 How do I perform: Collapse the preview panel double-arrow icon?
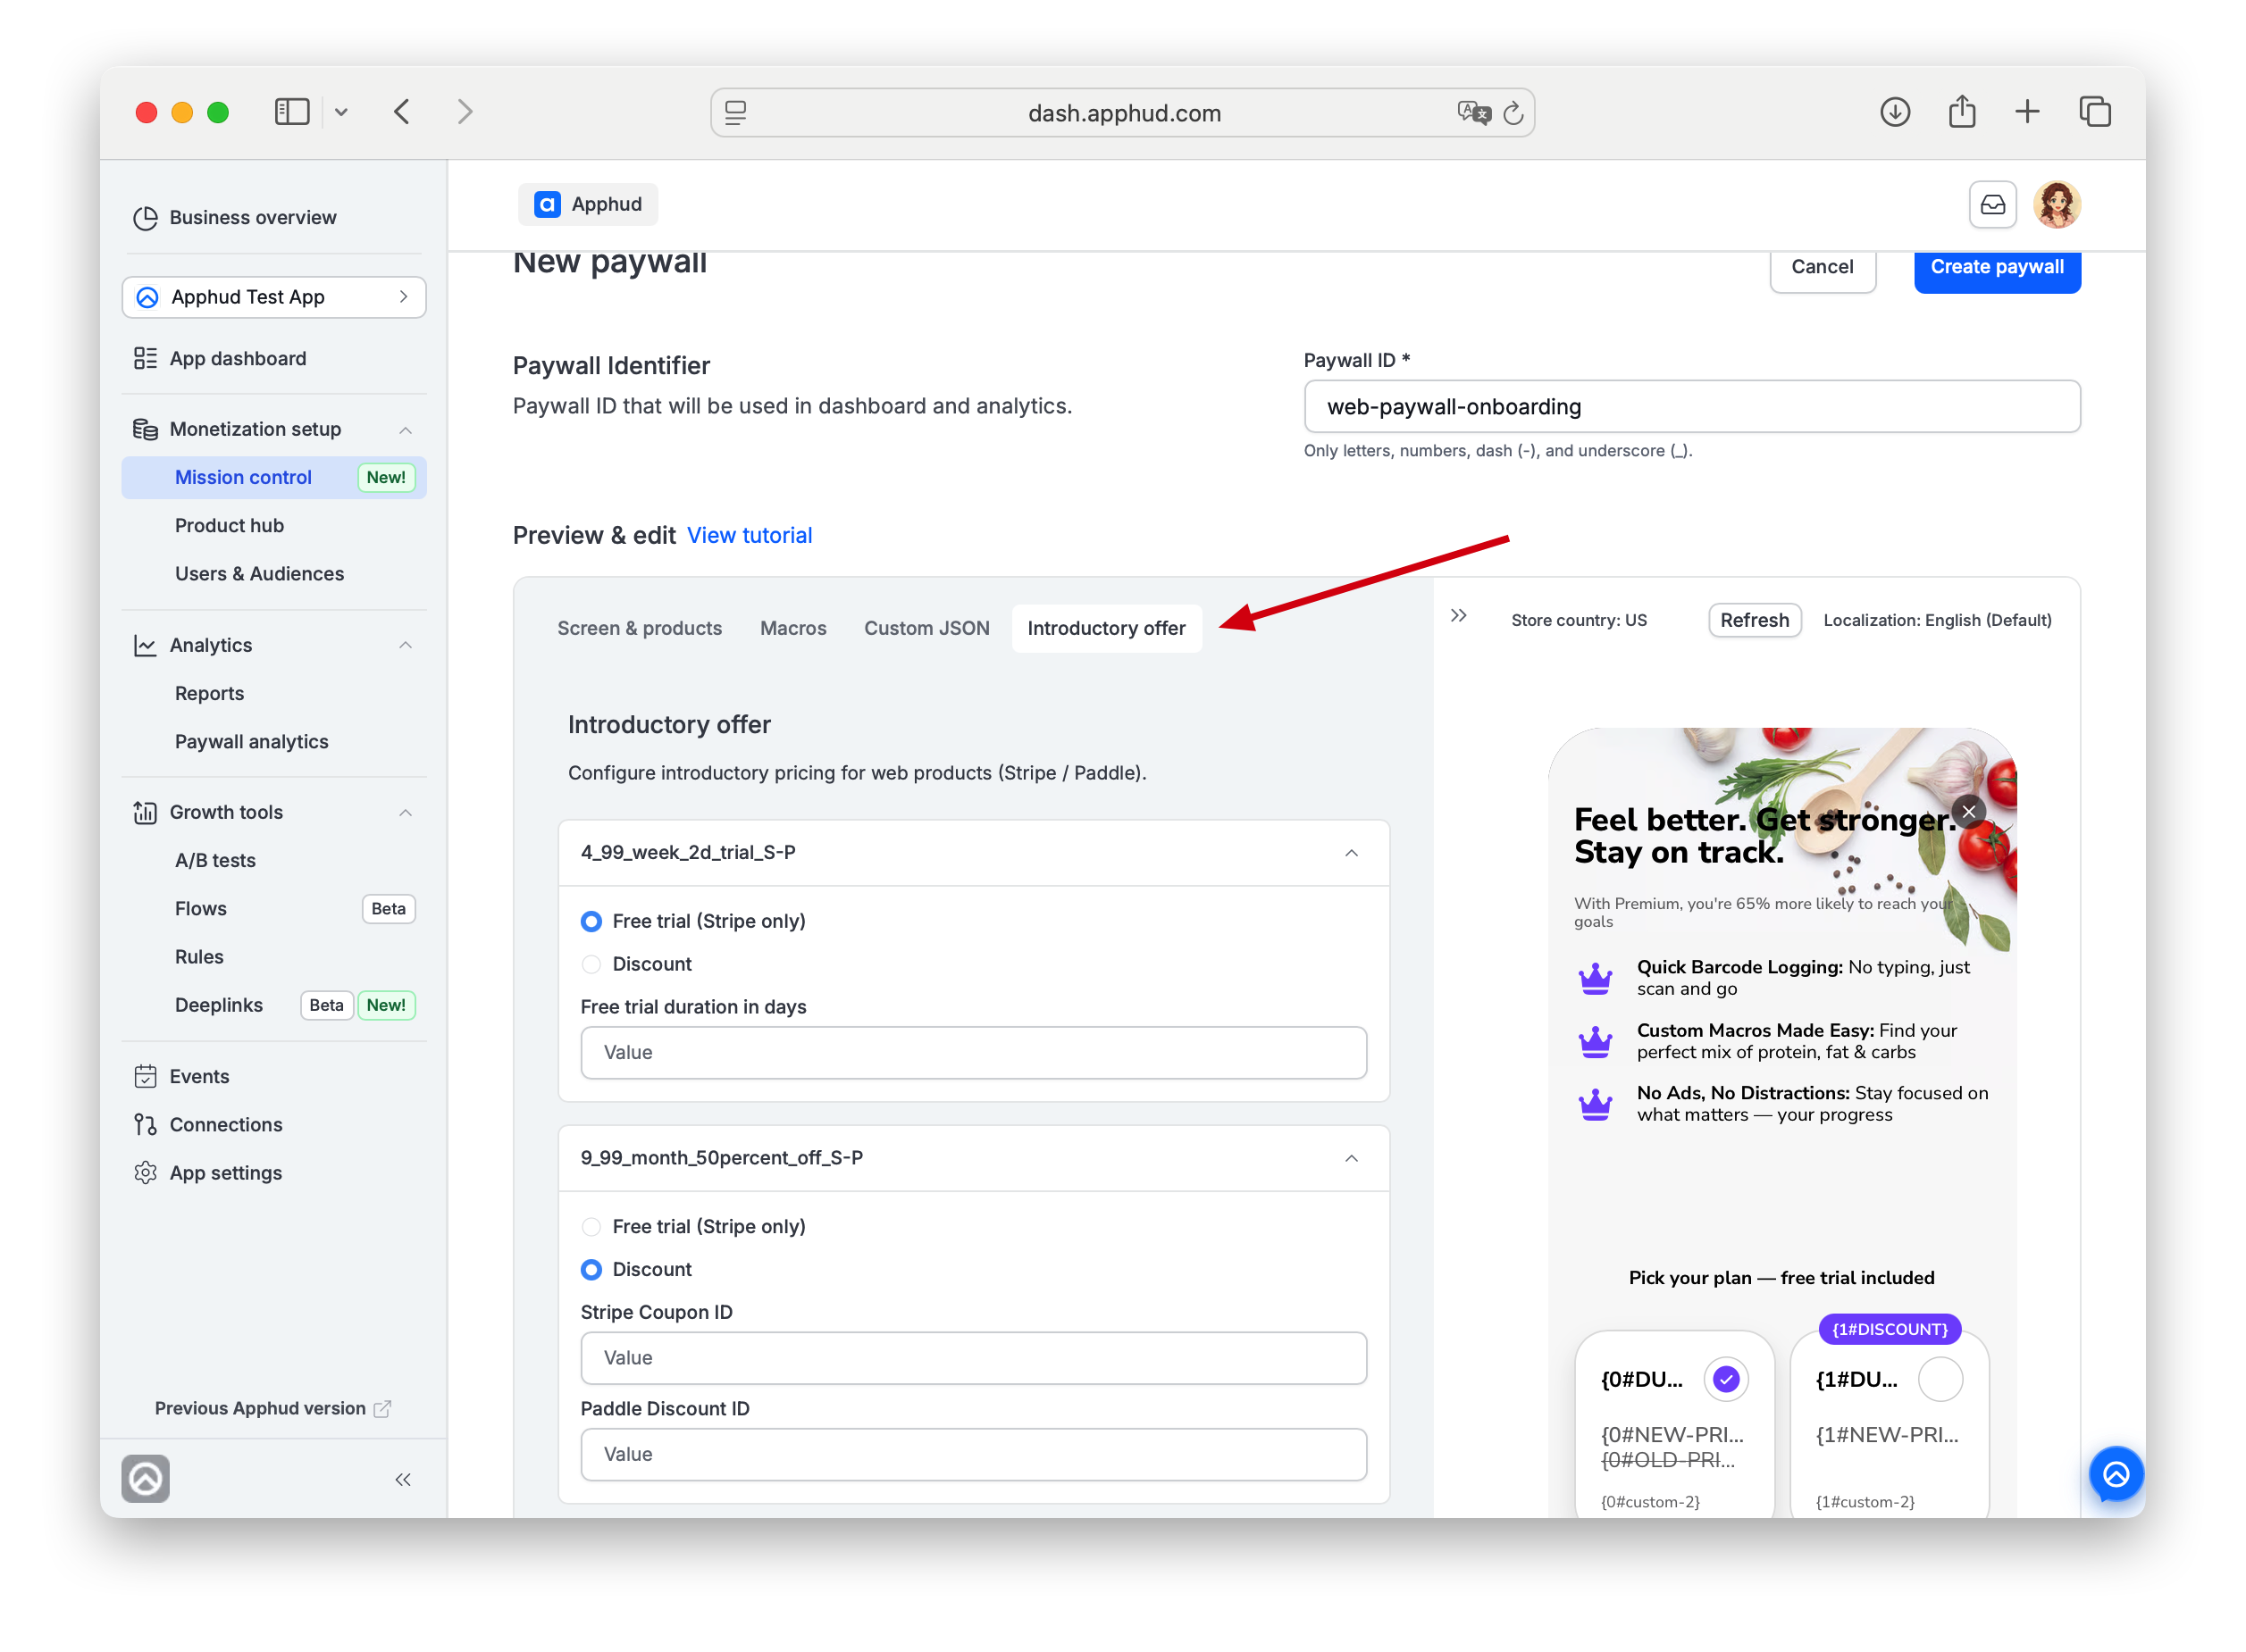click(1459, 615)
